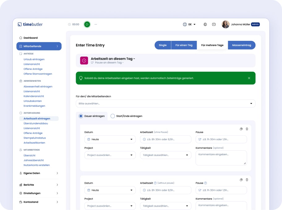This screenshot has height=210, width=282.
Task: Start the green timer play button
Action: (87, 24)
